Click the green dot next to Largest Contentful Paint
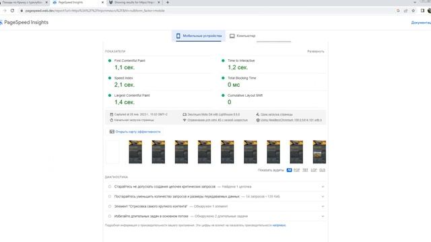431x242 pixels. point(110,95)
